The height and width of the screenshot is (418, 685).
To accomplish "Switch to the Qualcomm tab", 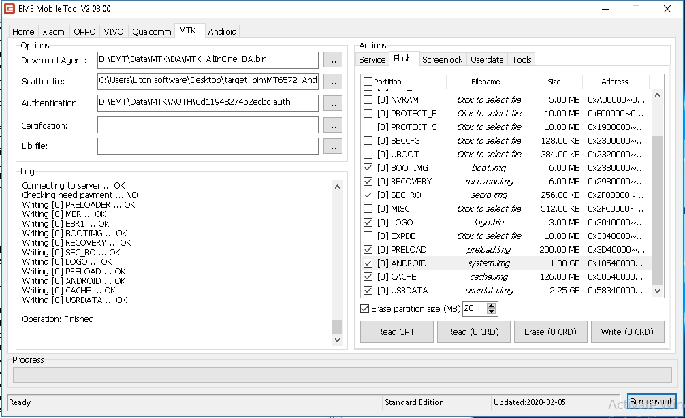I will [152, 31].
